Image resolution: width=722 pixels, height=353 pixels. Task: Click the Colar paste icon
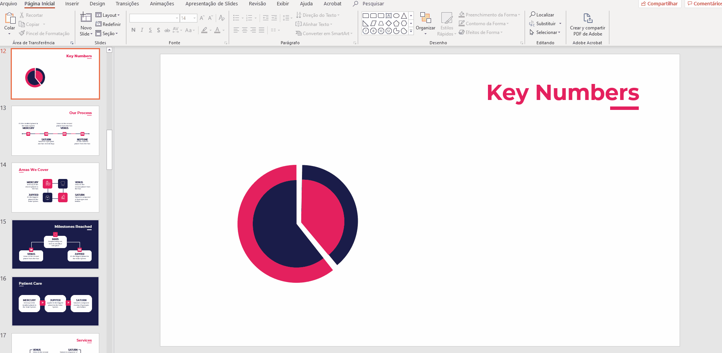pos(10,18)
